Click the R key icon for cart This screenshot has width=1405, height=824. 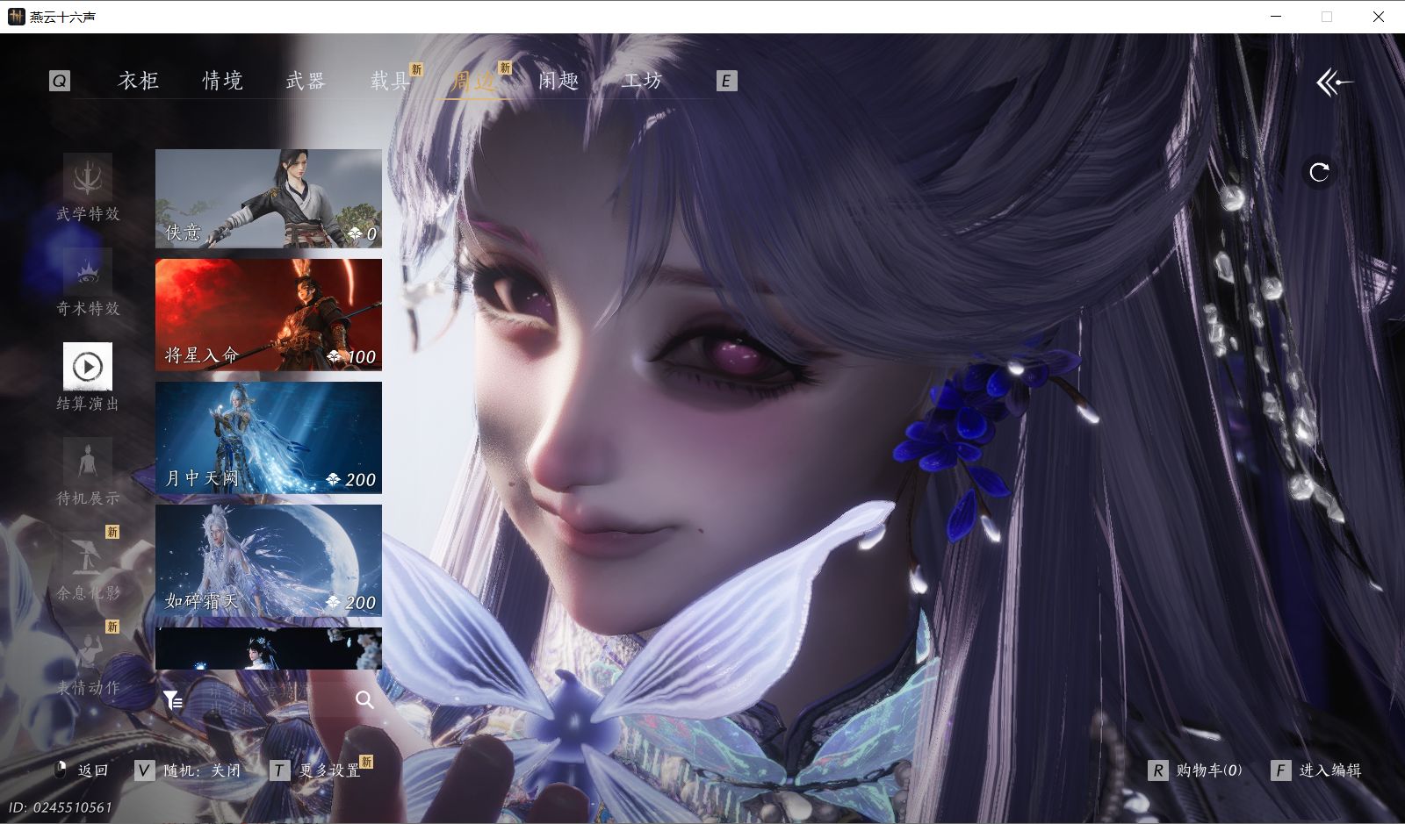[1158, 770]
